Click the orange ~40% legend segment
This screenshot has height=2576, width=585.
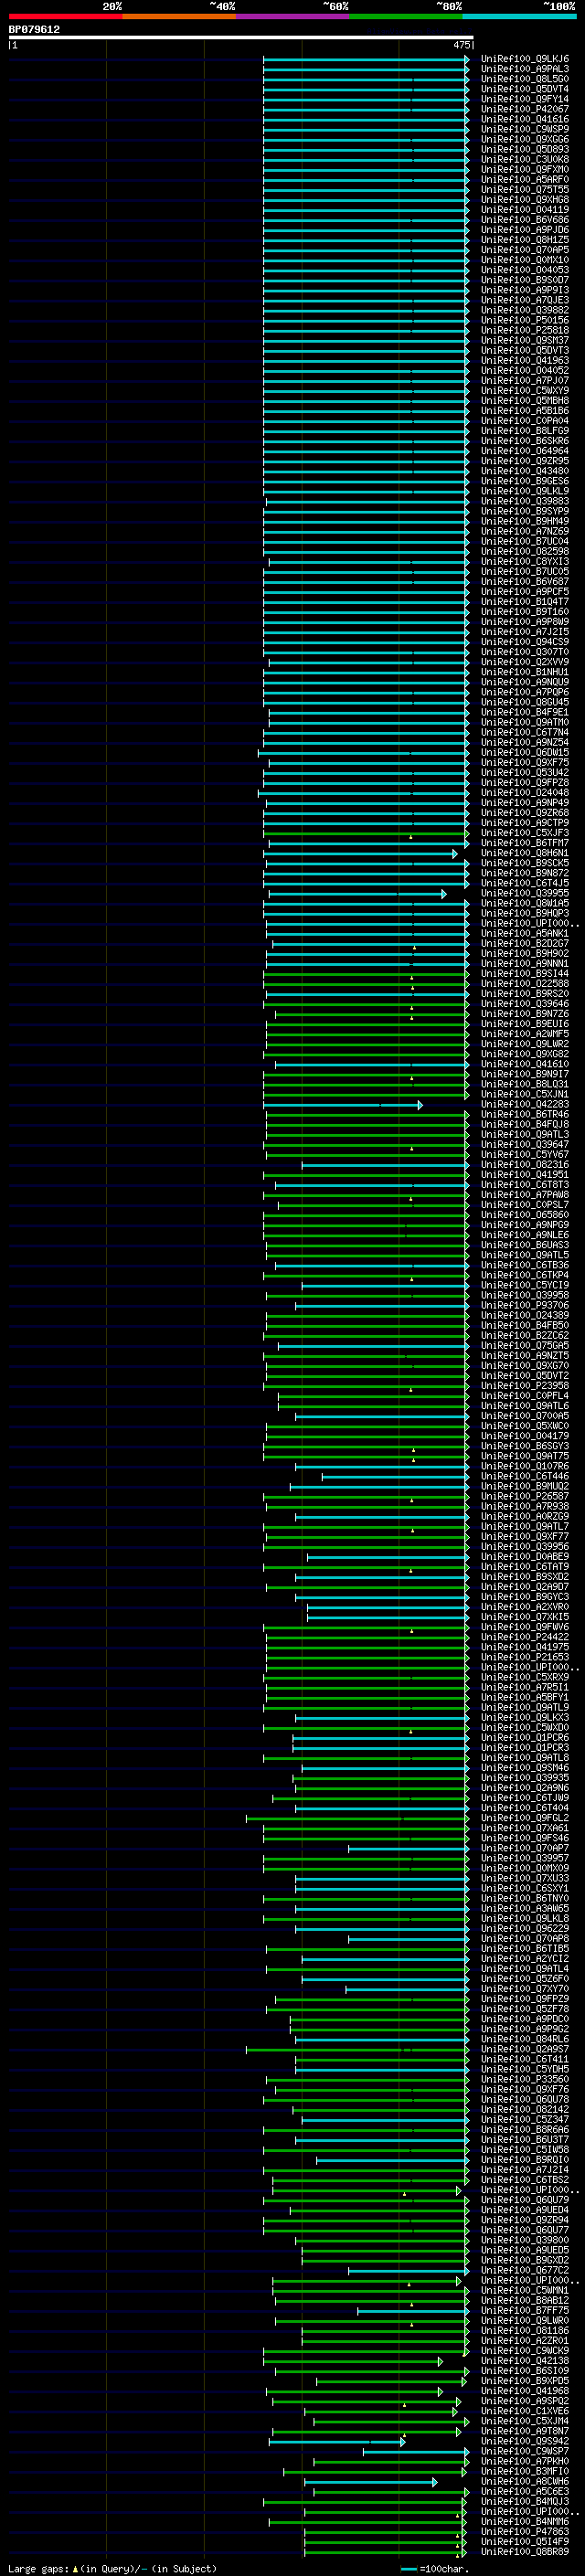click(179, 16)
